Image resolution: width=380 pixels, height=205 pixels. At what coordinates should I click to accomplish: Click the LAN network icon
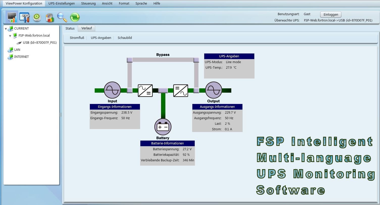(11, 50)
